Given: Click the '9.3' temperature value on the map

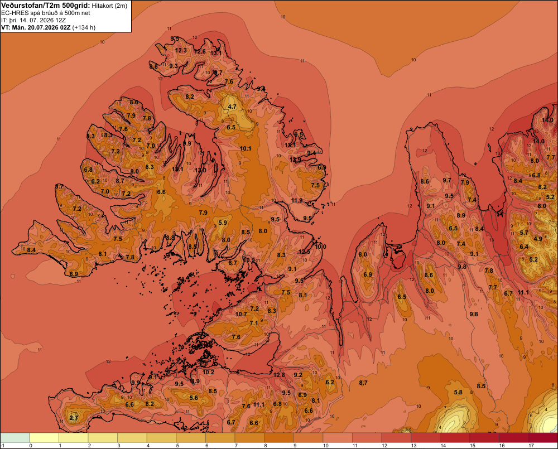Looking at the screenshot, I should 174,66.
